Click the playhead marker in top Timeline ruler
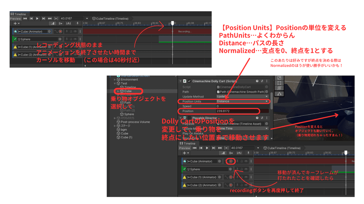Viewport: 364px width, 204px height. [173, 23]
